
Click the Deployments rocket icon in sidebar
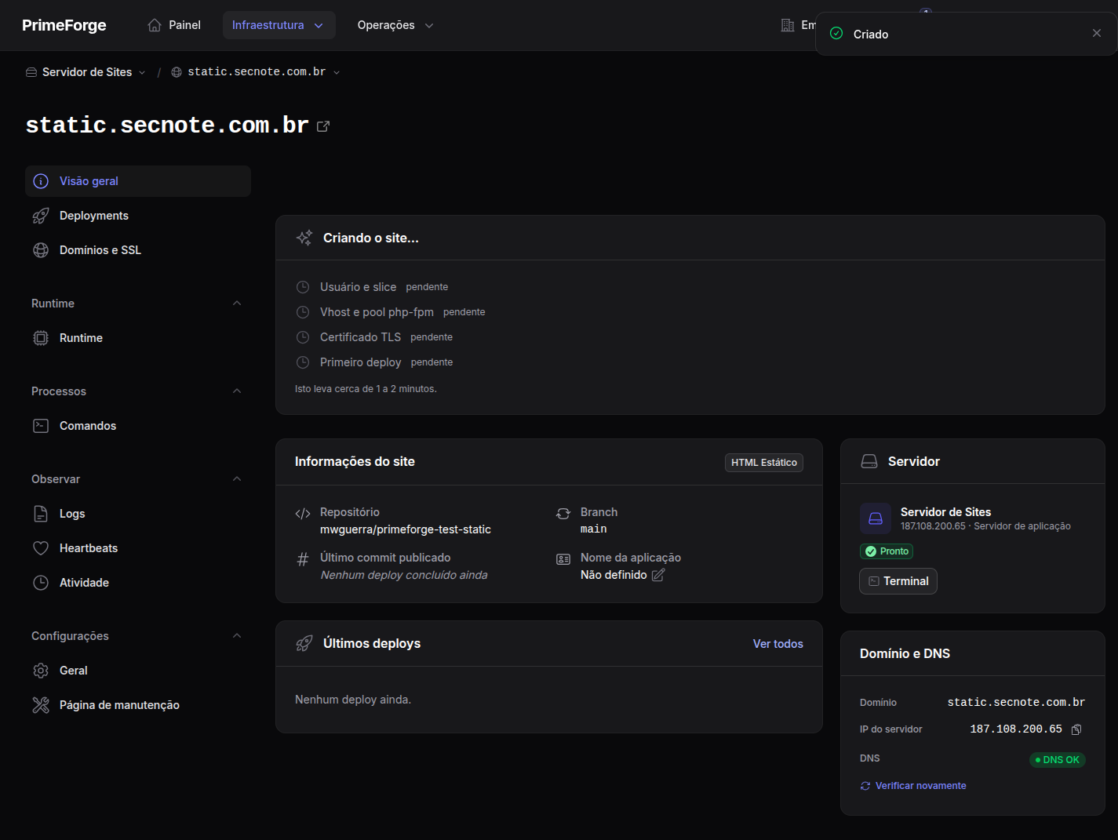coord(41,216)
